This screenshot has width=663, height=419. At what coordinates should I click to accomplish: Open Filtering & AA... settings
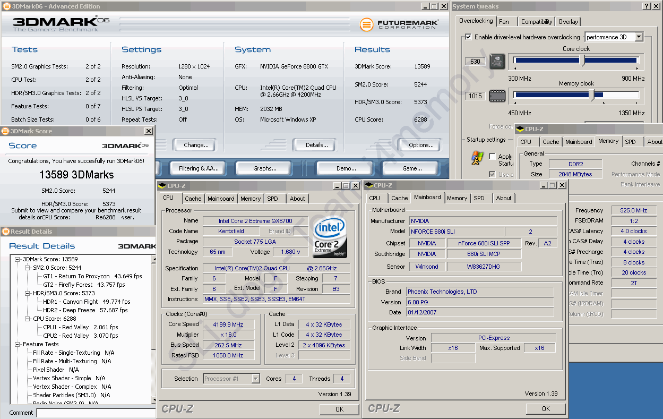(x=199, y=168)
